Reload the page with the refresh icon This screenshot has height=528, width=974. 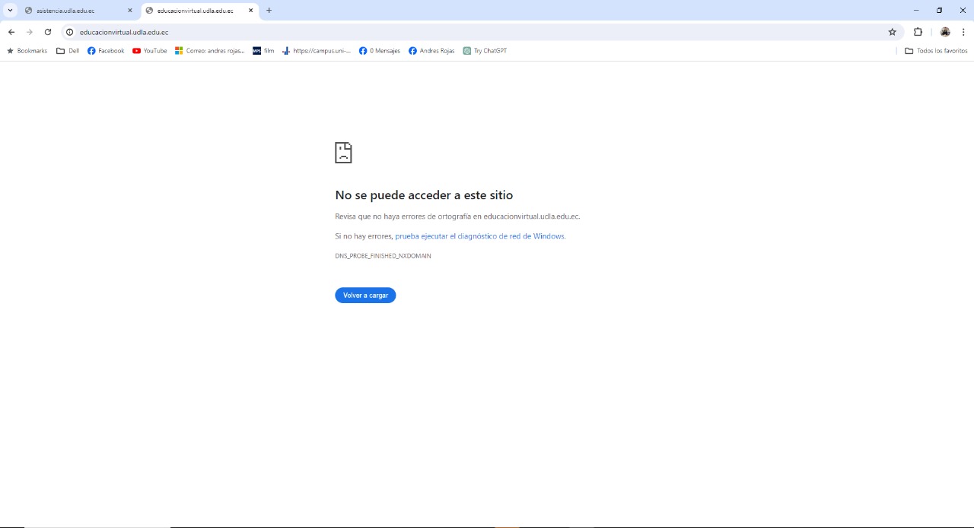click(x=48, y=32)
